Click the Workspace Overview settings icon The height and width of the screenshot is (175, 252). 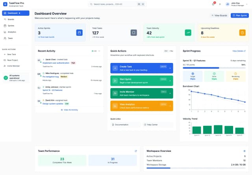244,151
